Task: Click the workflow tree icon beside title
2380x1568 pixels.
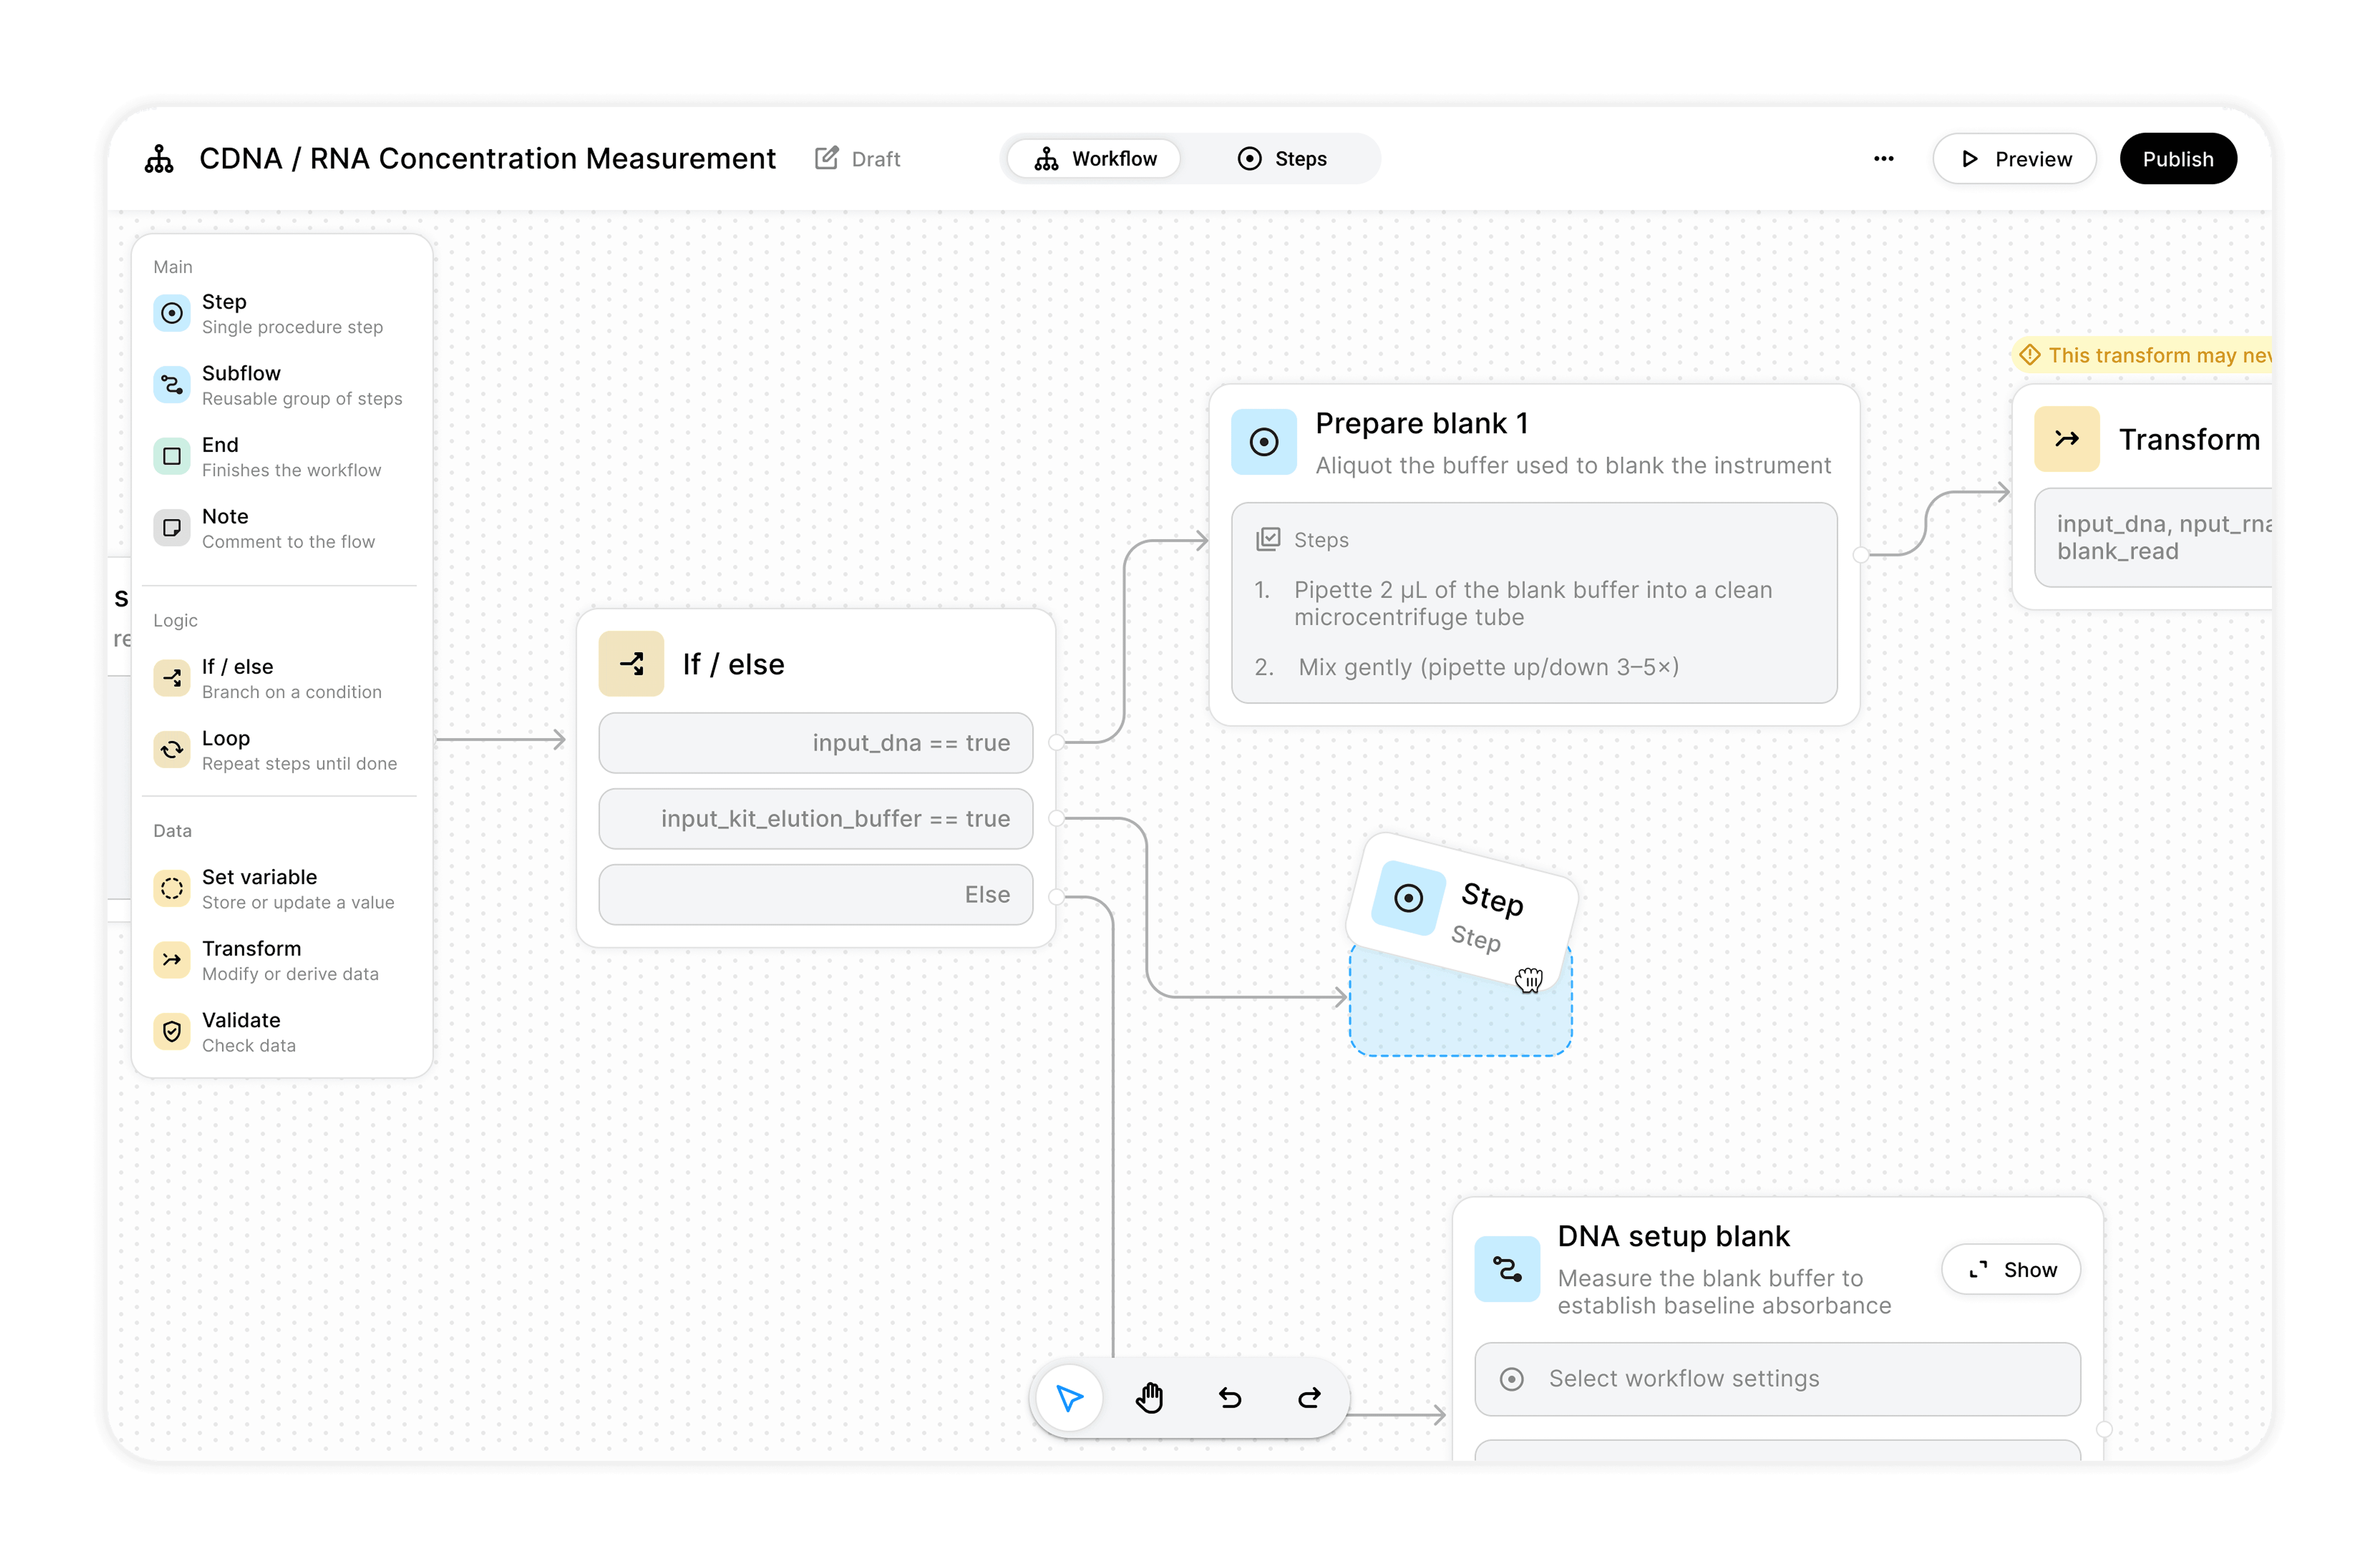Action: pos(159,159)
